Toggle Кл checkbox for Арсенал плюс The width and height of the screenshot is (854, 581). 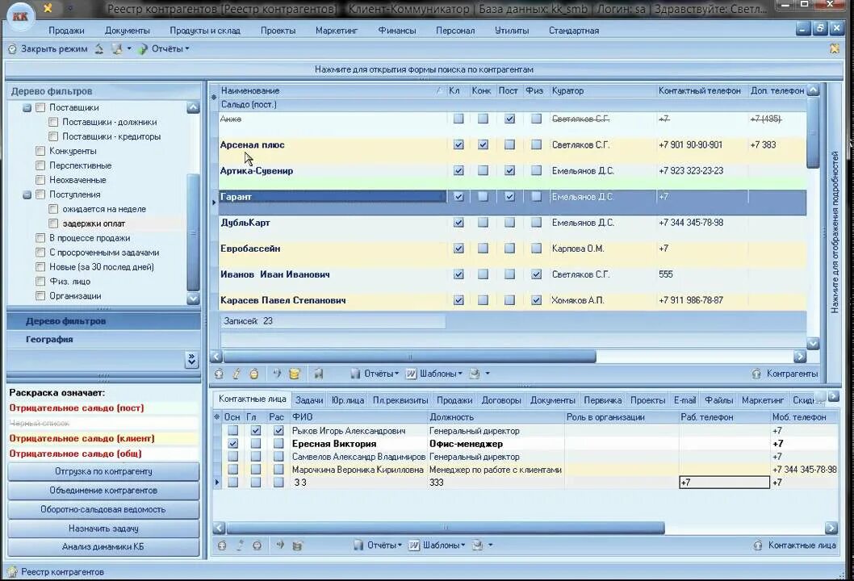[458, 144]
